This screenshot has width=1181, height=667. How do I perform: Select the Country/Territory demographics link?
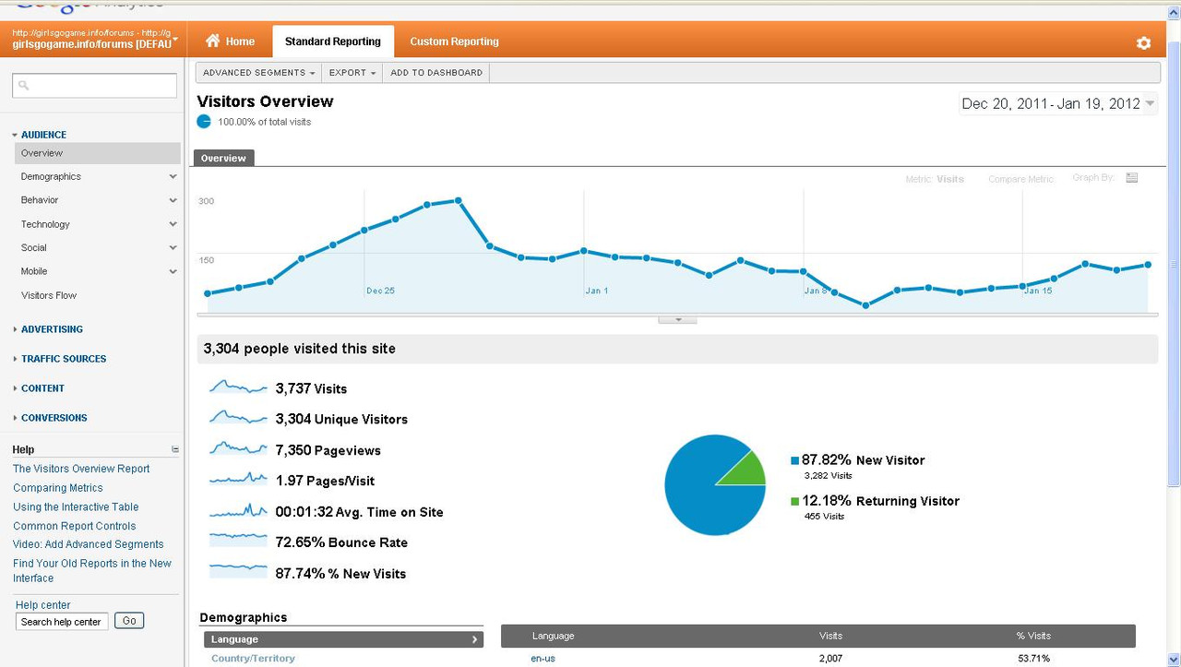253,659
